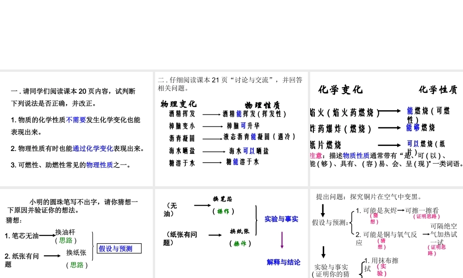Click the heading '化学变化'

pyautogui.click(x=340, y=89)
